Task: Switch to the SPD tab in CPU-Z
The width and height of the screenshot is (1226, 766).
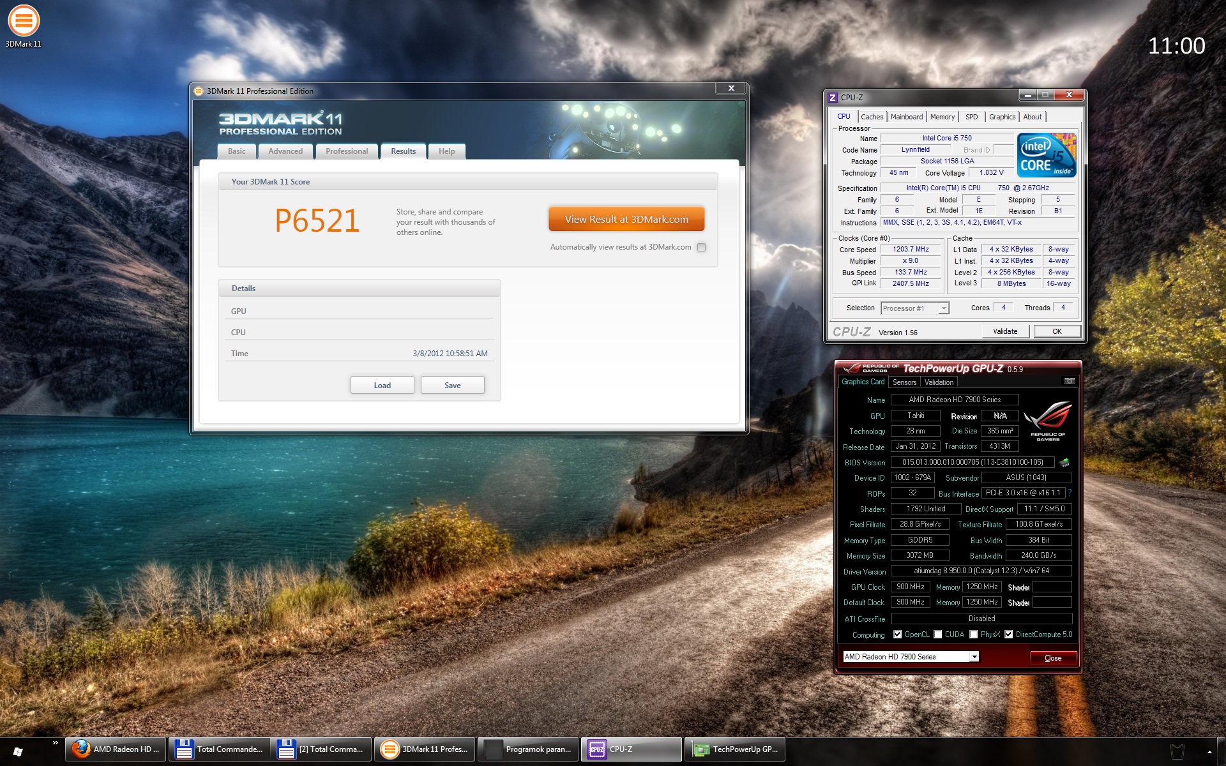Action: pyautogui.click(x=971, y=117)
